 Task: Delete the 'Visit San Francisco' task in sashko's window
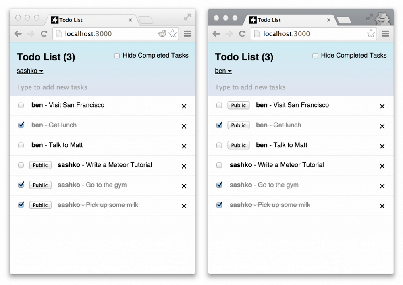pos(184,106)
